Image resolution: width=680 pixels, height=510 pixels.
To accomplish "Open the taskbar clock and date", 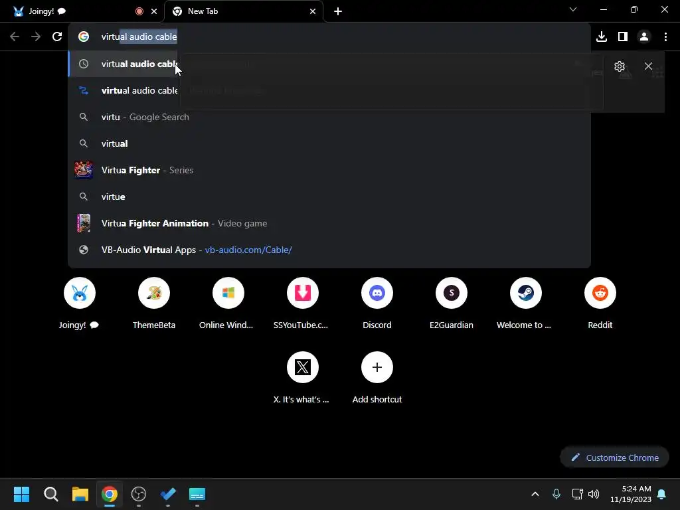I will point(631,494).
